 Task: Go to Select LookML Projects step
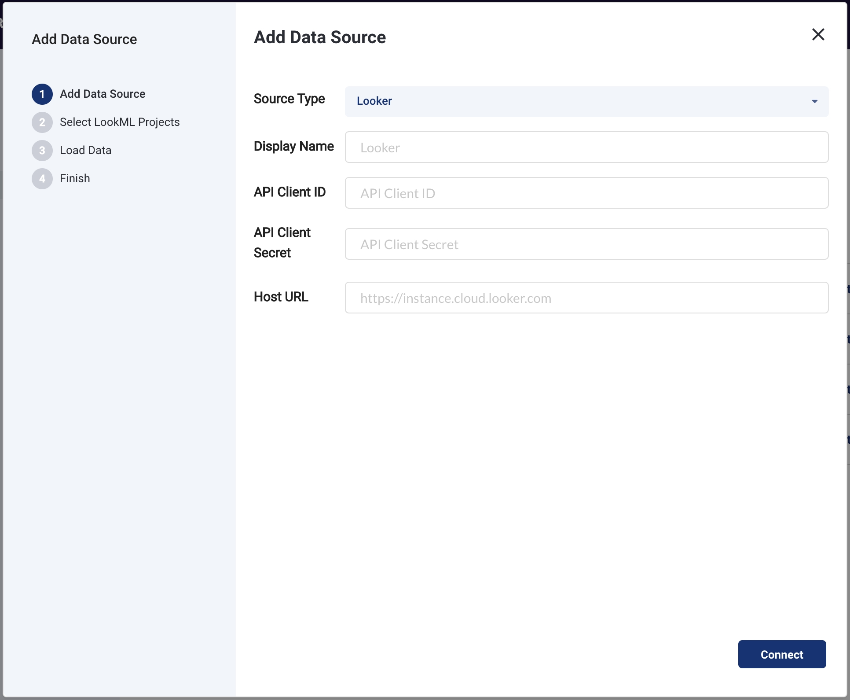(x=120, y=122)
